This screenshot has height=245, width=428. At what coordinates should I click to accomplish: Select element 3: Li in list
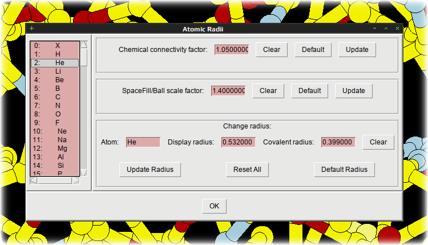pyautogui.click(x=55, y=71)
